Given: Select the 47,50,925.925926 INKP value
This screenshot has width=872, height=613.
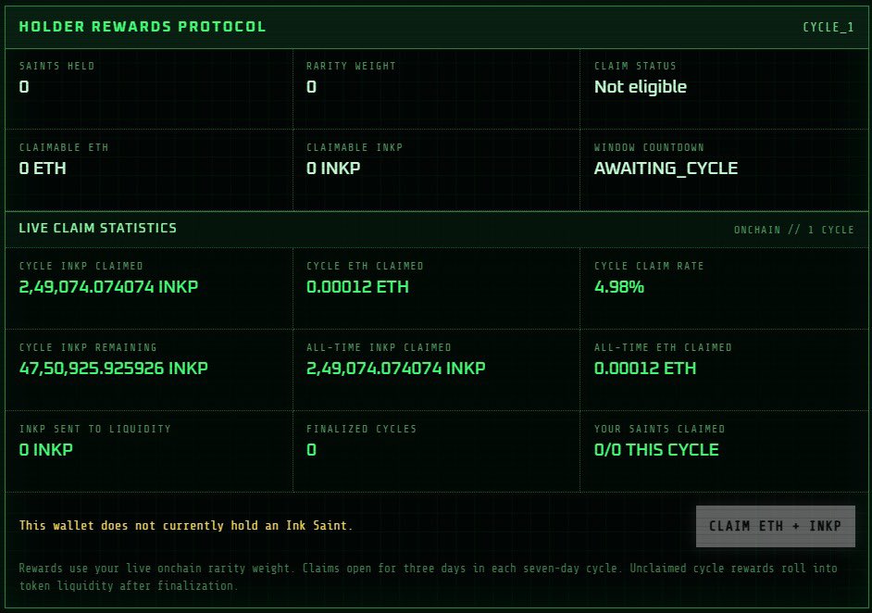Looking at the screenshot, I should coord(114,369).
